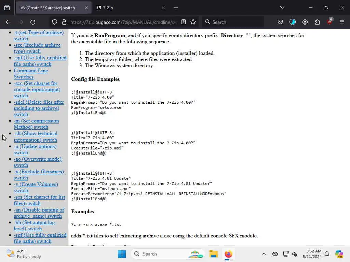Reload the current page
This screenshot has height=262, width=350.
pos(33,22)
